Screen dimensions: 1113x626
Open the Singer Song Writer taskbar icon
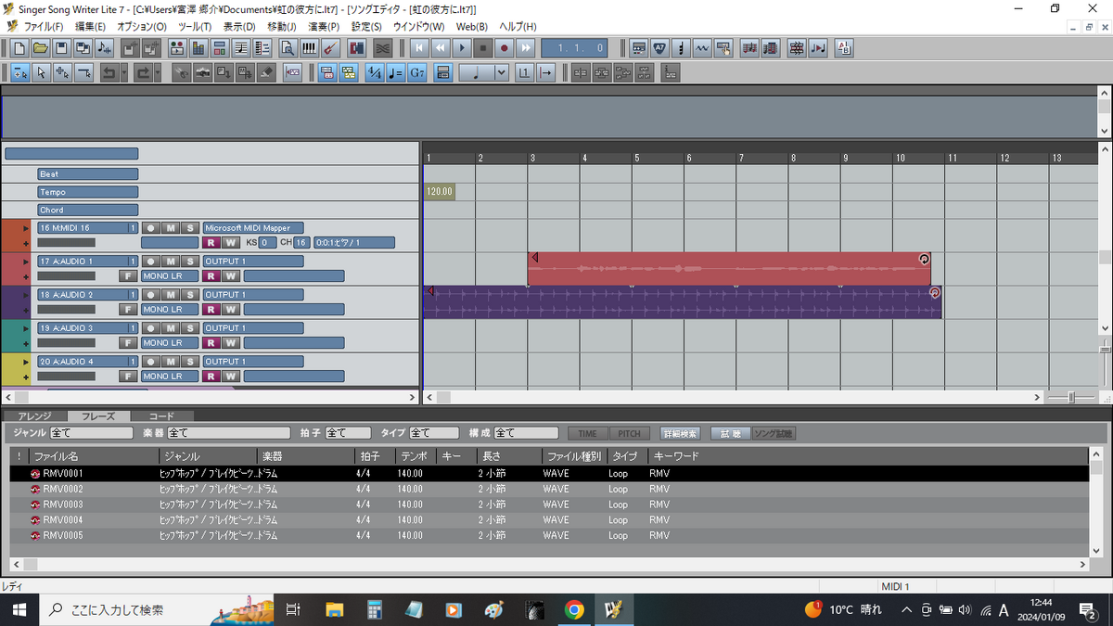point(613,609)
